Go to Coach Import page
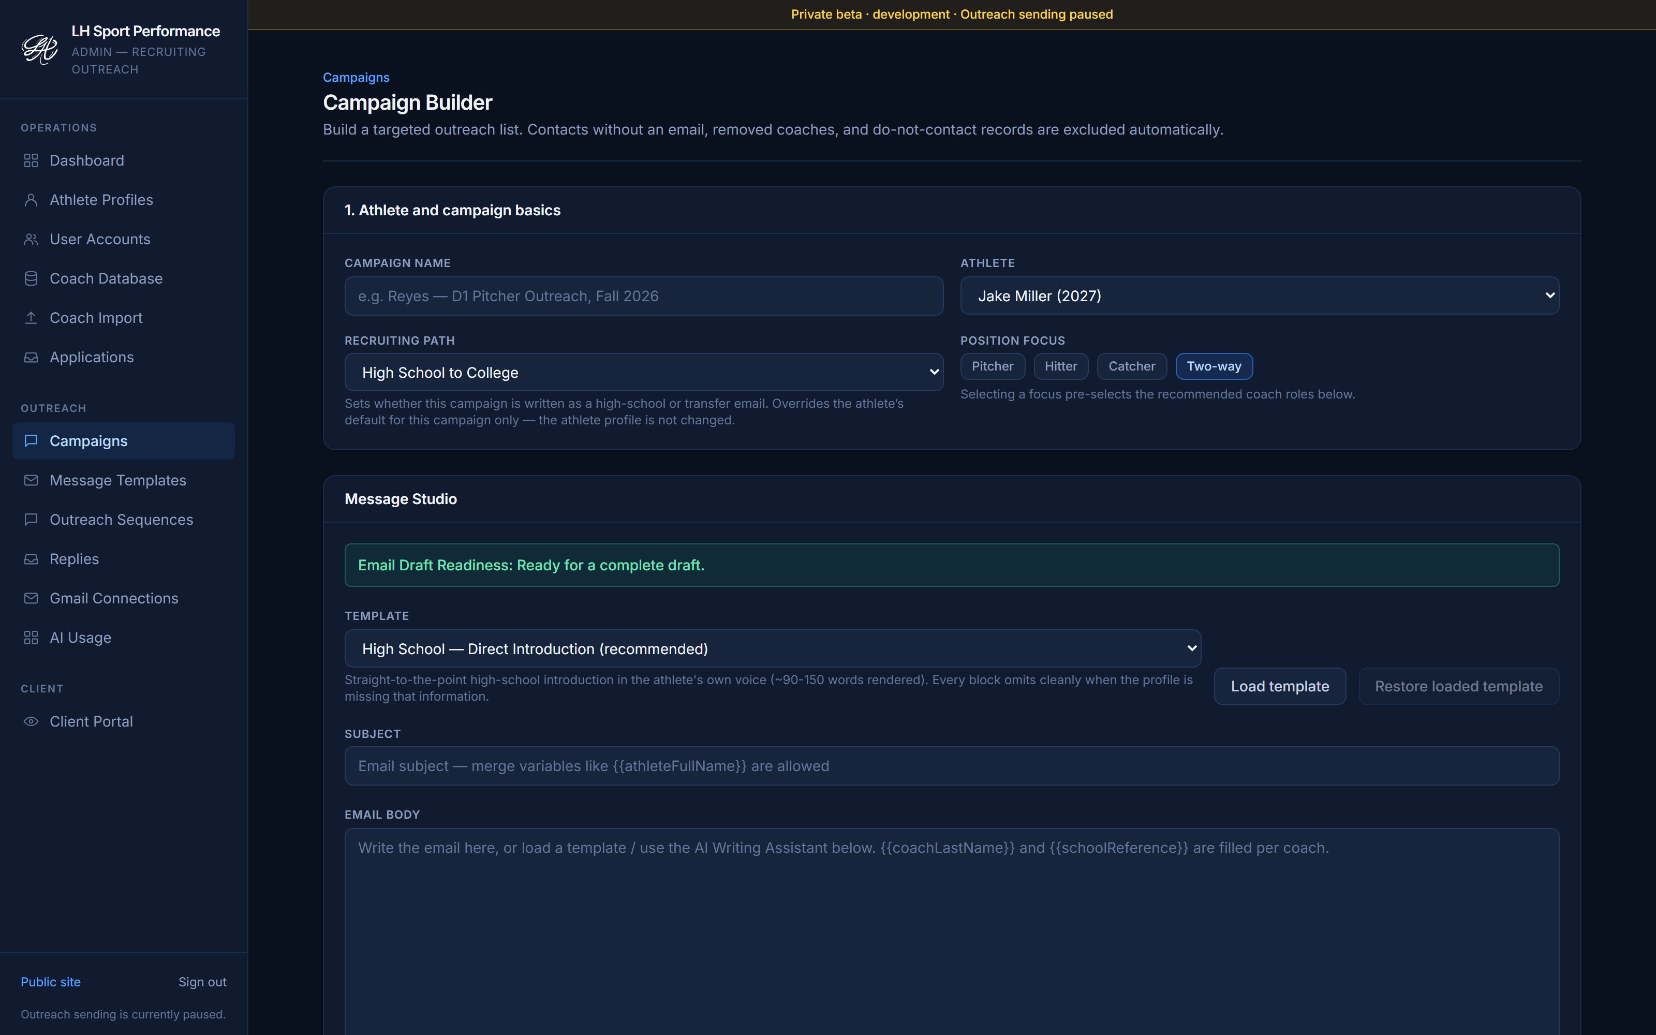1656x1035 pixels. 123,318
